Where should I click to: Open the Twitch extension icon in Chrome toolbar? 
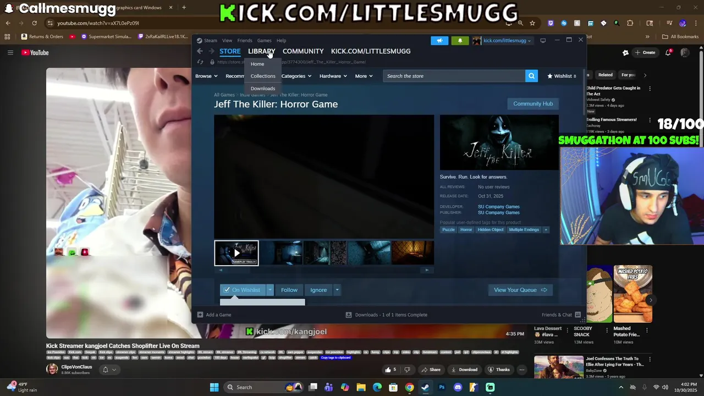point(551,23)
